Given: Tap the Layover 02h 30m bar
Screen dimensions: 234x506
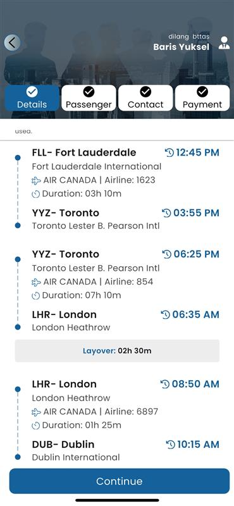Looking at the screenshot, I should (117, 351).
